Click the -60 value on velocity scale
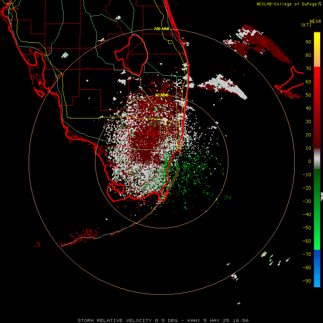Viewport: 323px width, 323px height. click(307, 241)
